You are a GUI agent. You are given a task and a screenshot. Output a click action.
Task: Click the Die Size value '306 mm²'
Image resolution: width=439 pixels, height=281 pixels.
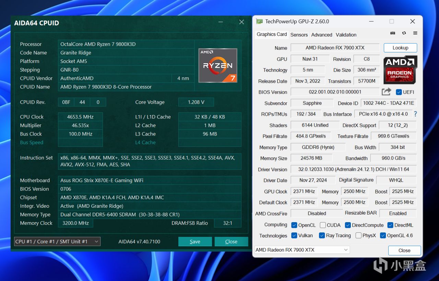coord(367,70)
